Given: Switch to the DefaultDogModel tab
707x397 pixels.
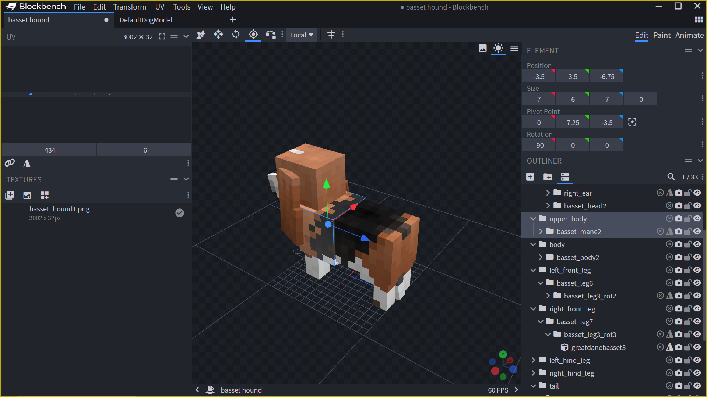Looking at the screenshot, I should [x=146, y=20].
